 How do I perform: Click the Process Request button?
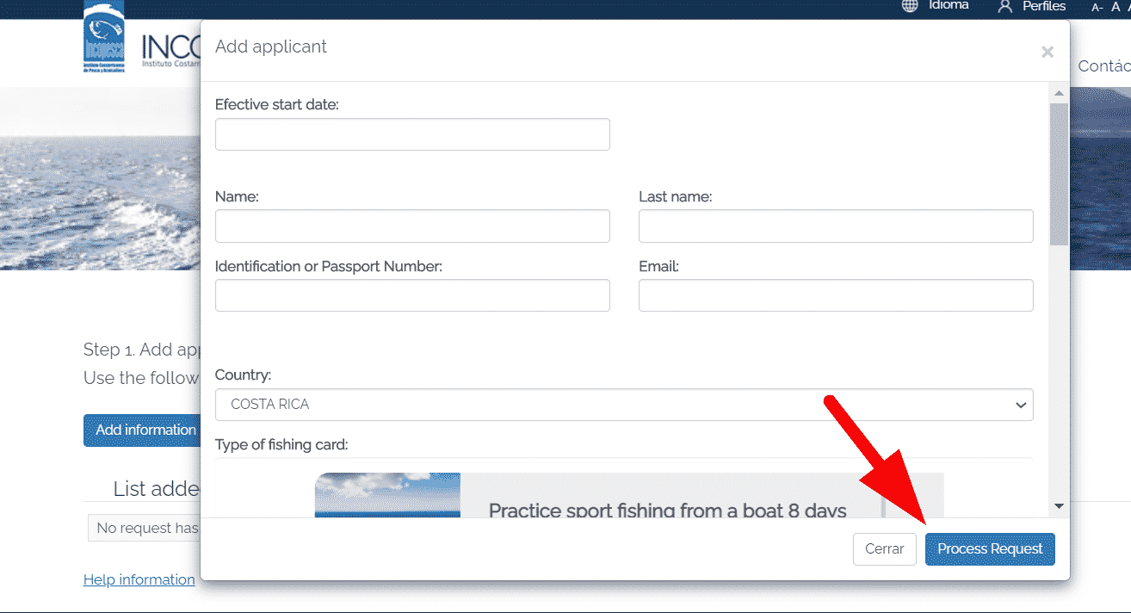point(990,548)
